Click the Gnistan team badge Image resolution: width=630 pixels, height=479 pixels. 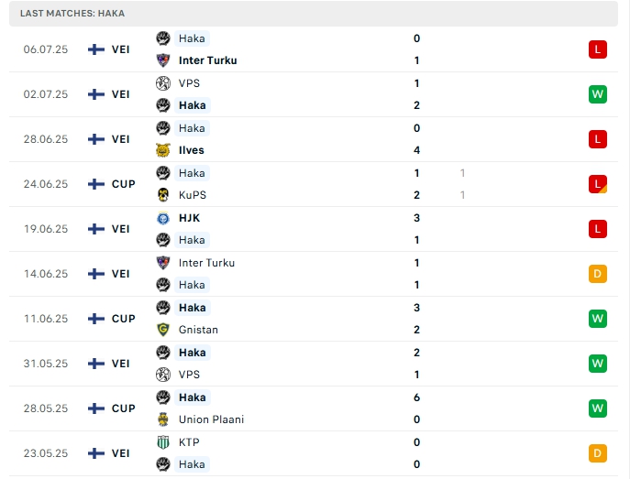163,330
